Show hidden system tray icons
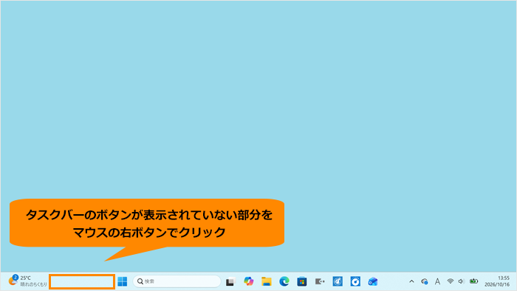The height and width of the screenshot is (291, 517). coord(411,281)
